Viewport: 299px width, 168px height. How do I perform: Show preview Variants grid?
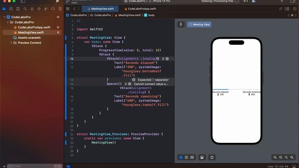tap(192, 157)
